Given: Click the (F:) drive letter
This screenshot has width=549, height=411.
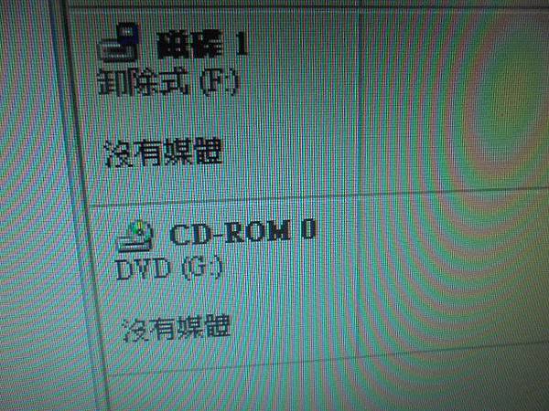Looking at the screenshot, I should (220, 82).
